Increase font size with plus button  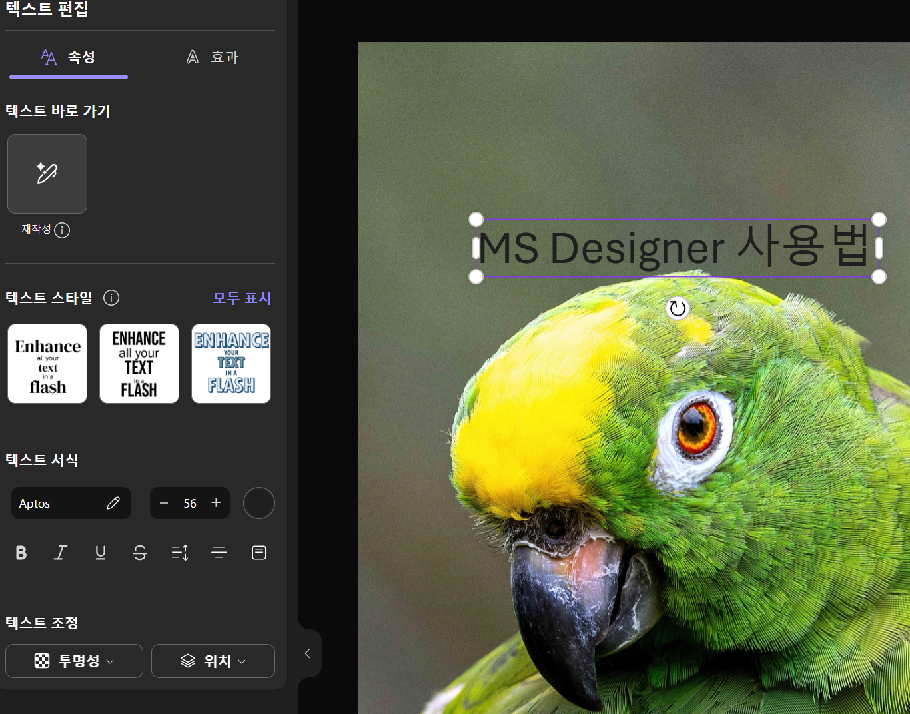click(x=216, y=503)
